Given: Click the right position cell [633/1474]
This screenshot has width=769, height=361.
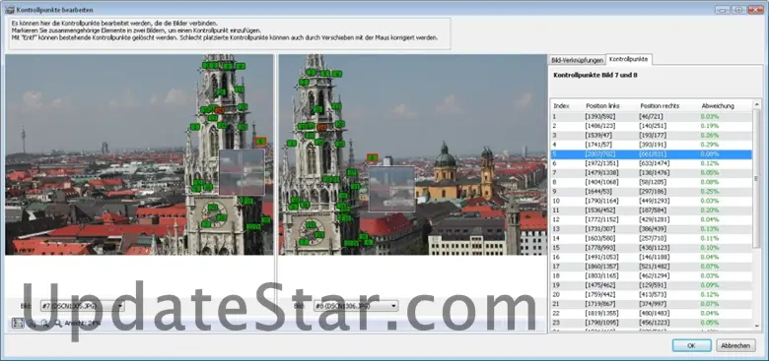Looking at the screenshot, I should (x=654, y=163).
